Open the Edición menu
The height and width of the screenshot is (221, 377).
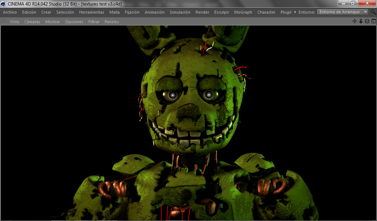(29, 12)
